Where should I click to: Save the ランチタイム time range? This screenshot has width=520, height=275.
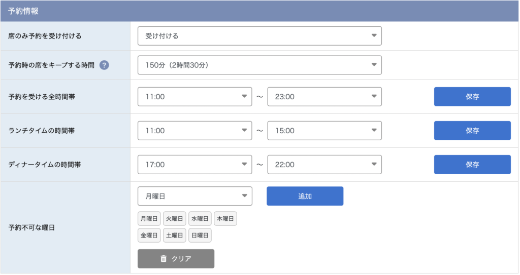[472, 131]
